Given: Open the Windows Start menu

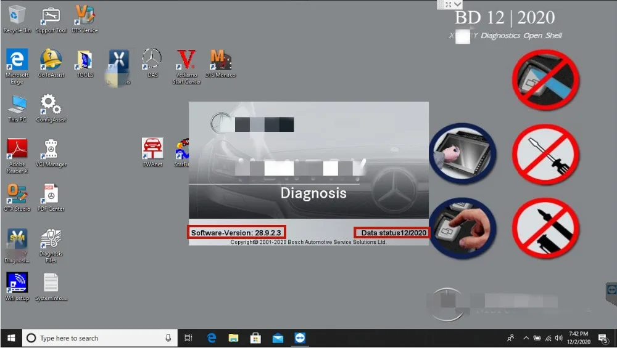Looking at the screenshot, I should coord(11,338).
